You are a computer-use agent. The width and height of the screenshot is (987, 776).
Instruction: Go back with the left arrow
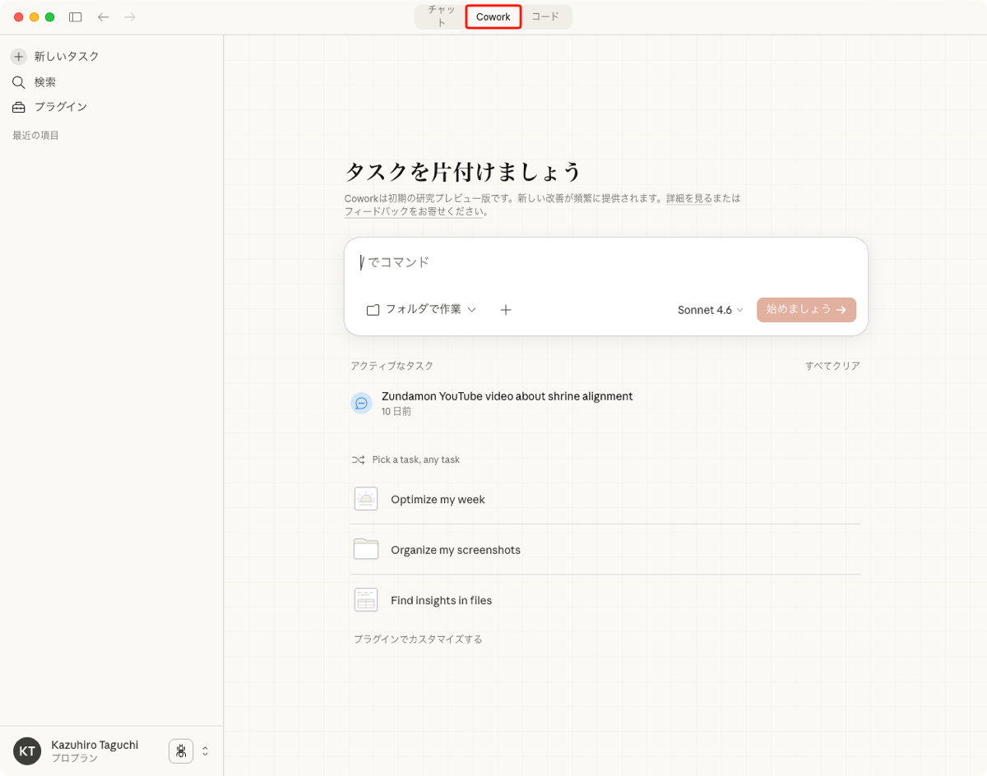click(x=104, y=16)
